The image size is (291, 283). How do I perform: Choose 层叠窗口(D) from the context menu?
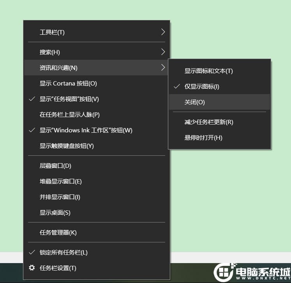pyautogui.click(x=97, y=166)
